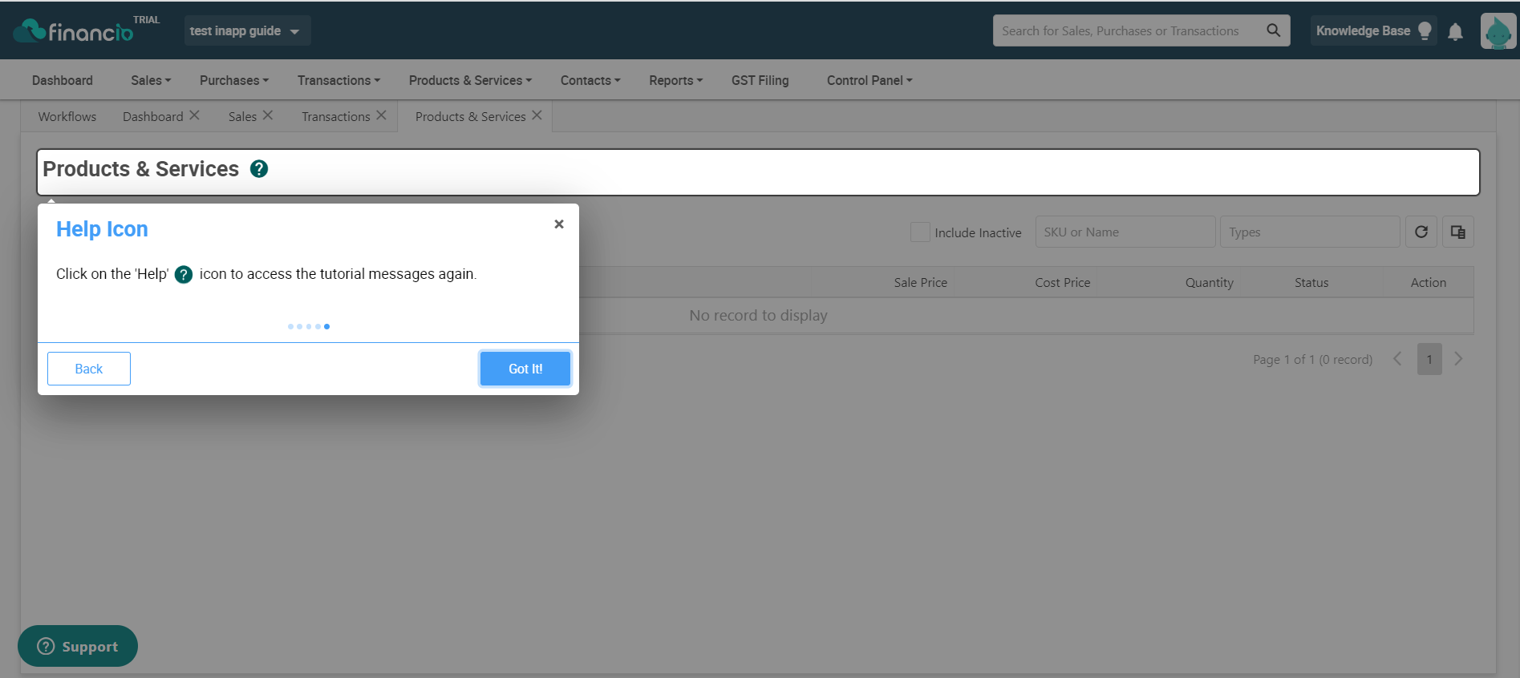Expand the Purchases menu
Screen dimensions: 1520x678
coord(234,80)
